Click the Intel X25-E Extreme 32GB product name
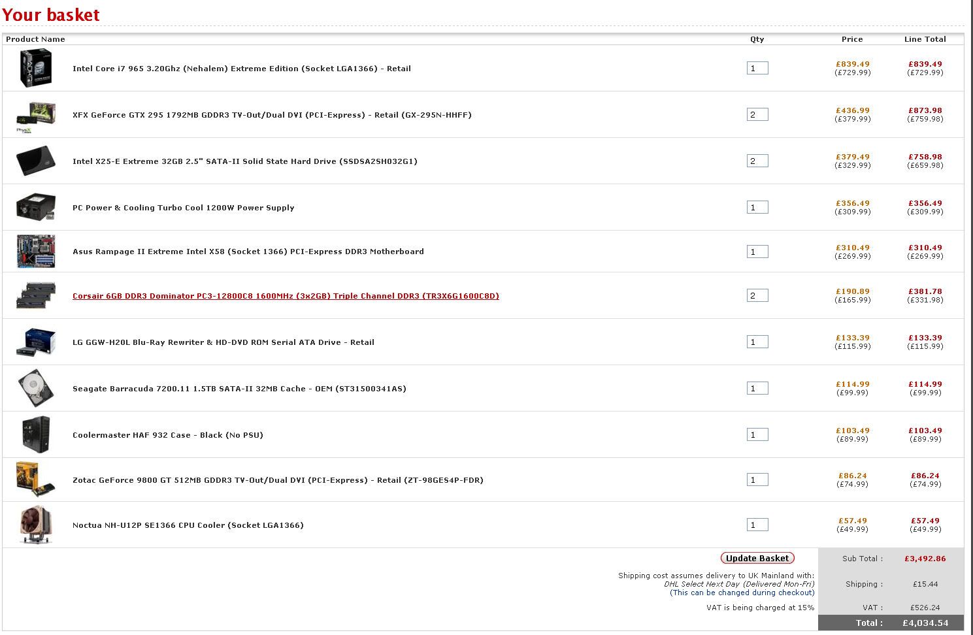The height and width of the screenshot is (635, 973). 245,161
